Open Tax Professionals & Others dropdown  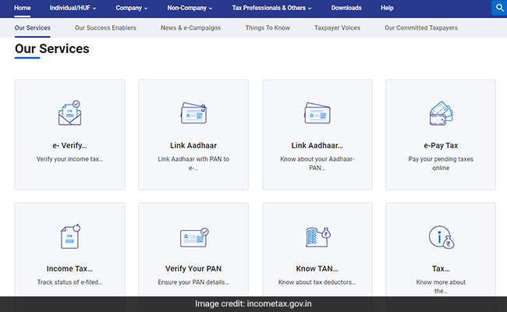point(271,8)
